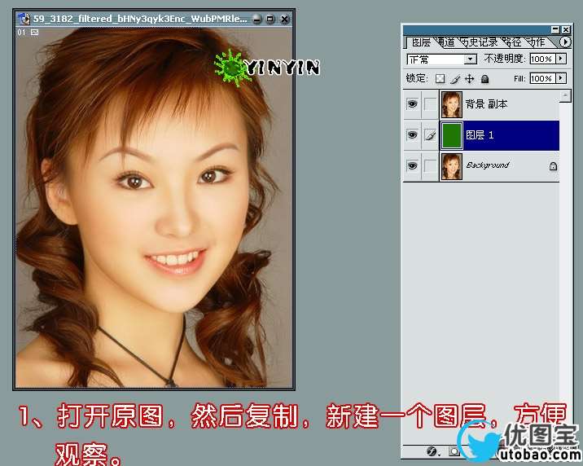Viewport: 583px width, 466px height.
Task: Switch to the 图层 (Layers) tab
Action: (x=421, y=42)
